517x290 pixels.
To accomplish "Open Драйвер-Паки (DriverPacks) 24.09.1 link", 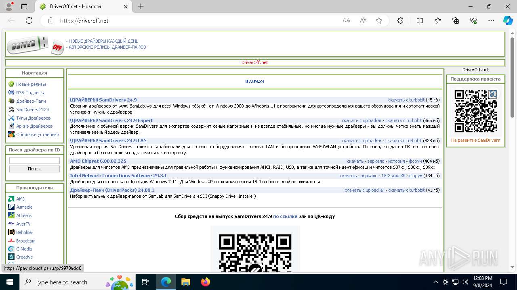I will point(112,190).
